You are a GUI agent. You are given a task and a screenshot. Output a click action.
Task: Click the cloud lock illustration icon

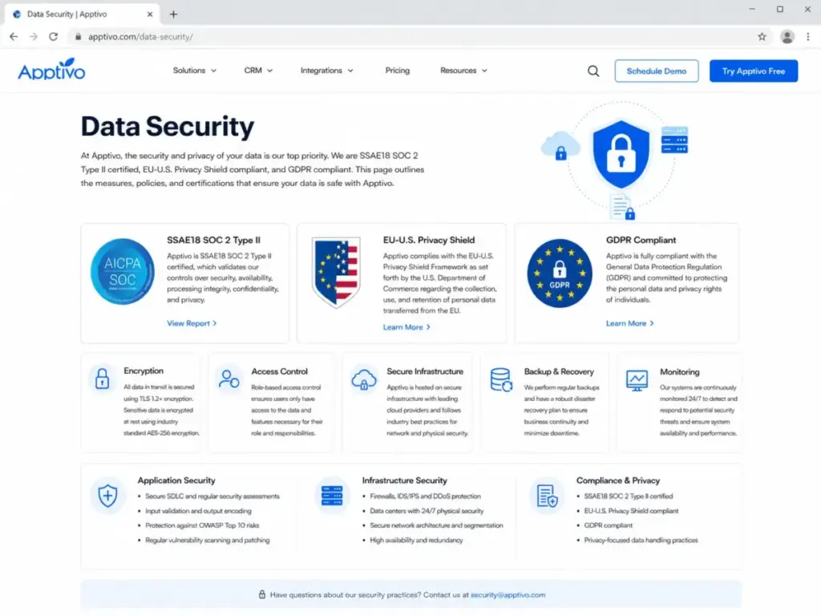560,146
